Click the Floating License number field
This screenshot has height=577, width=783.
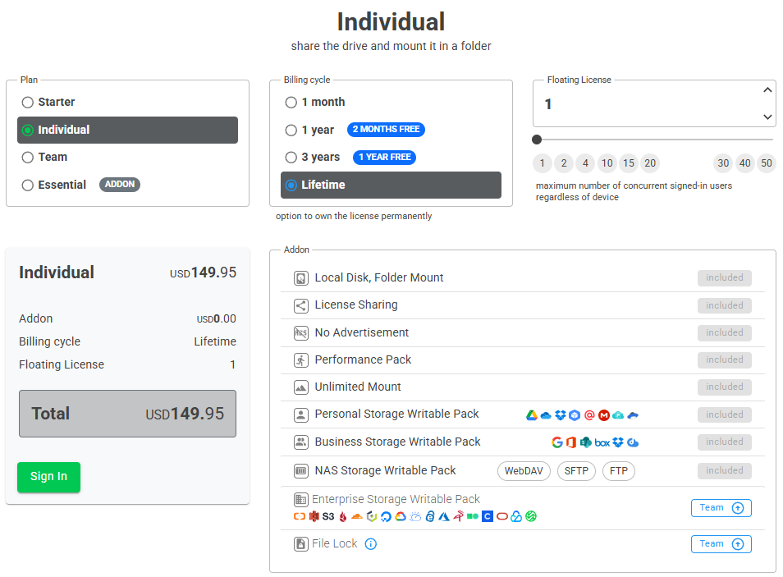[x=647, y=104]
